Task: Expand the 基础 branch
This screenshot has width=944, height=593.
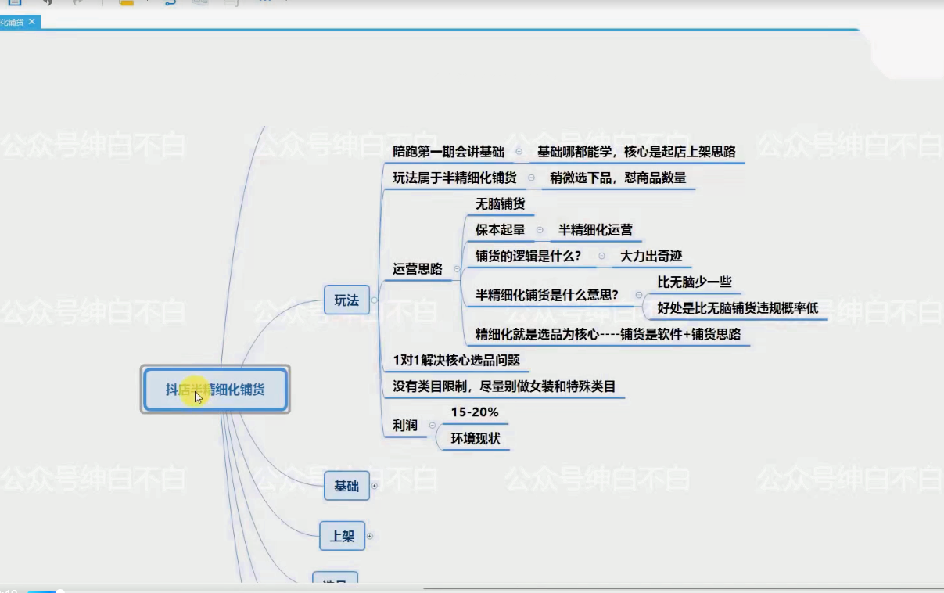Action: point(374,486)
